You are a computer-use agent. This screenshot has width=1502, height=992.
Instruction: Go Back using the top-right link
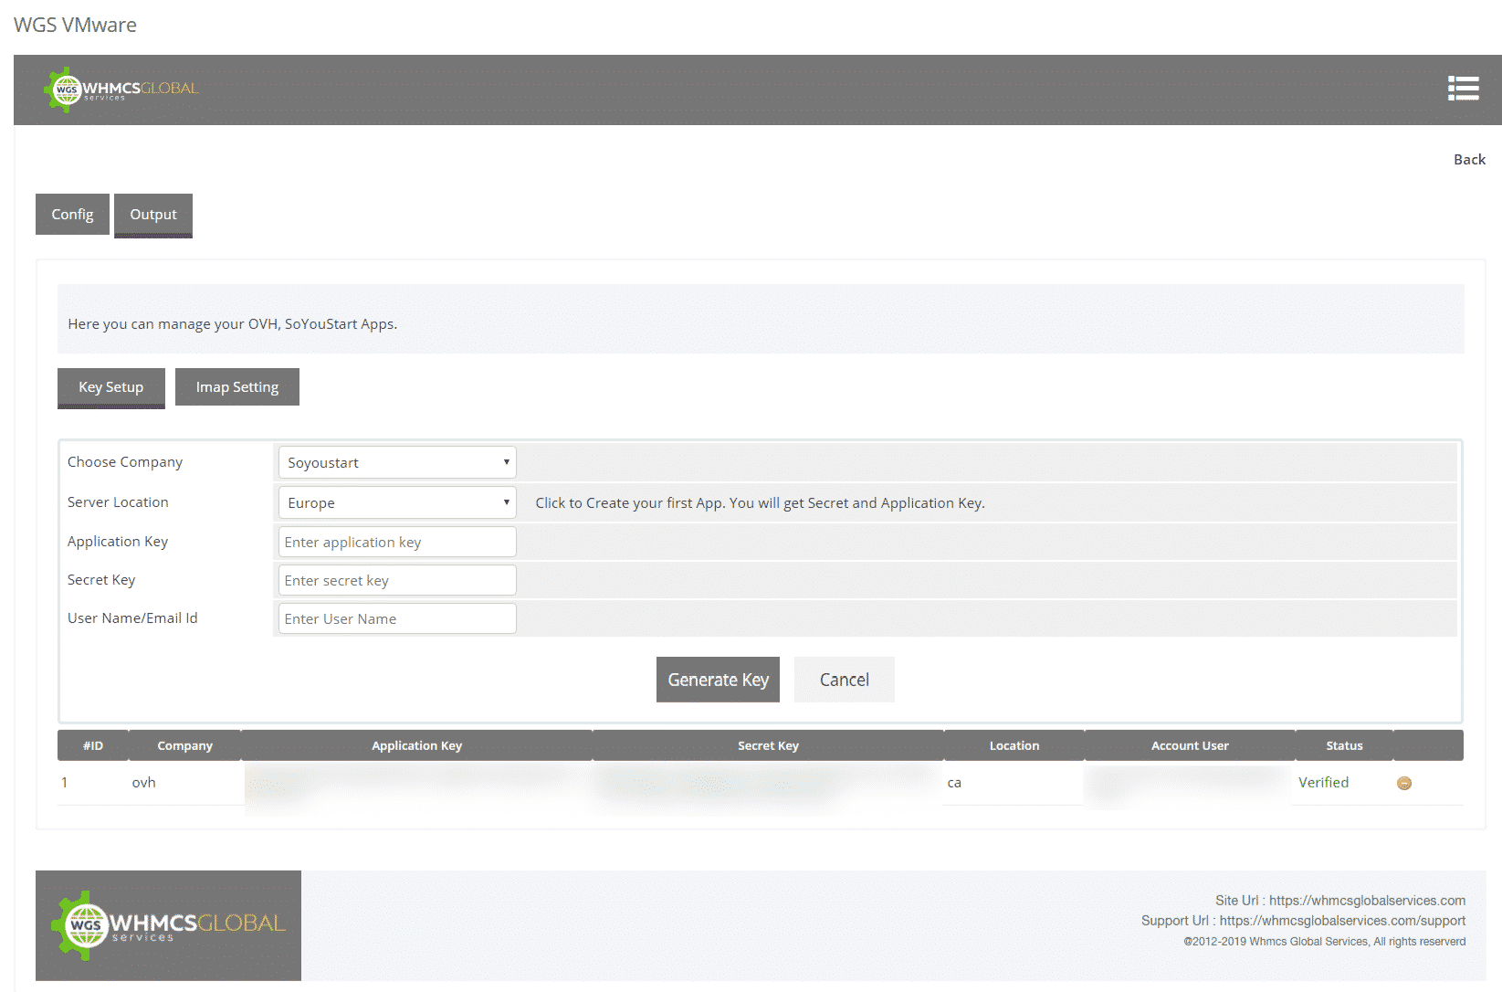point(1468,159)
